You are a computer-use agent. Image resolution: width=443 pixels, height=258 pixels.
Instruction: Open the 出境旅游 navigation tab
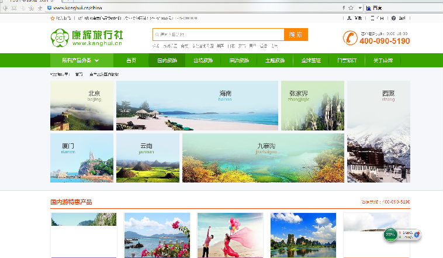(203, 60)
